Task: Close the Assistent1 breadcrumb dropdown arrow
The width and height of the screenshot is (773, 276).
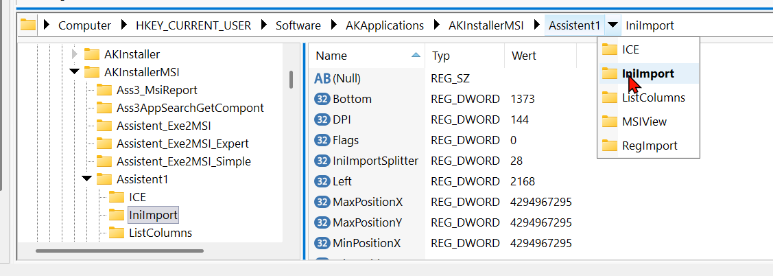Action: [613, 25]
